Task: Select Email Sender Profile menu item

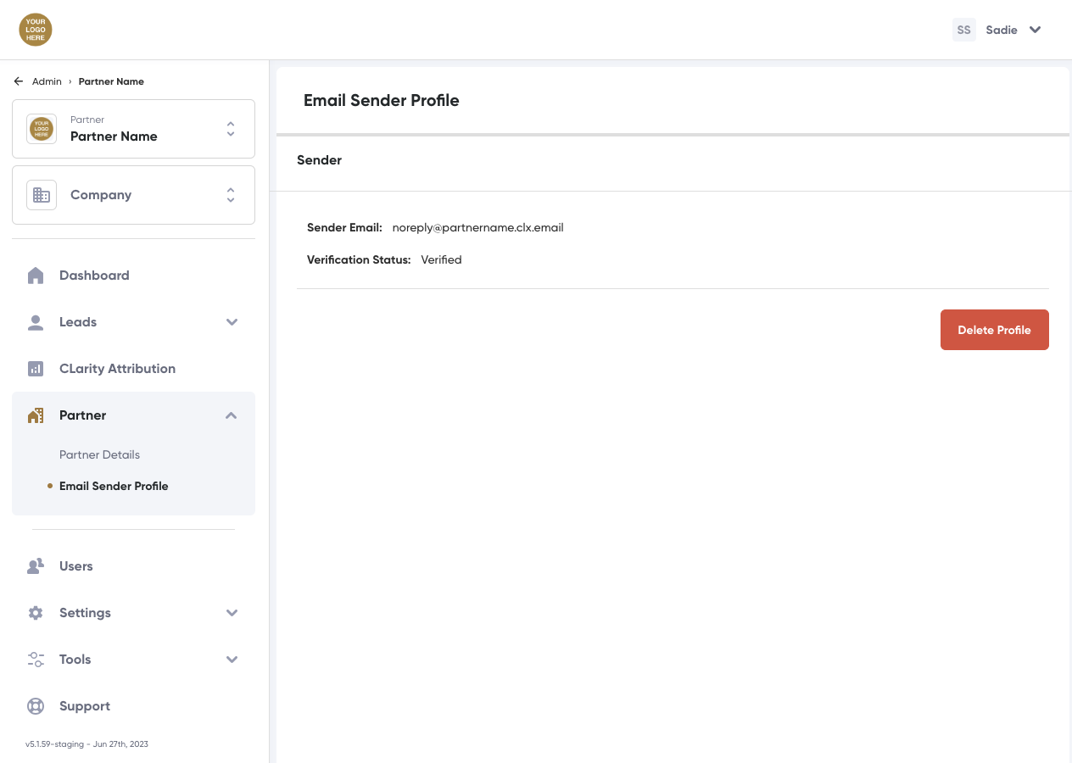Action: 114,486
